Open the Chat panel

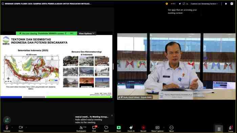coord(94,129)
